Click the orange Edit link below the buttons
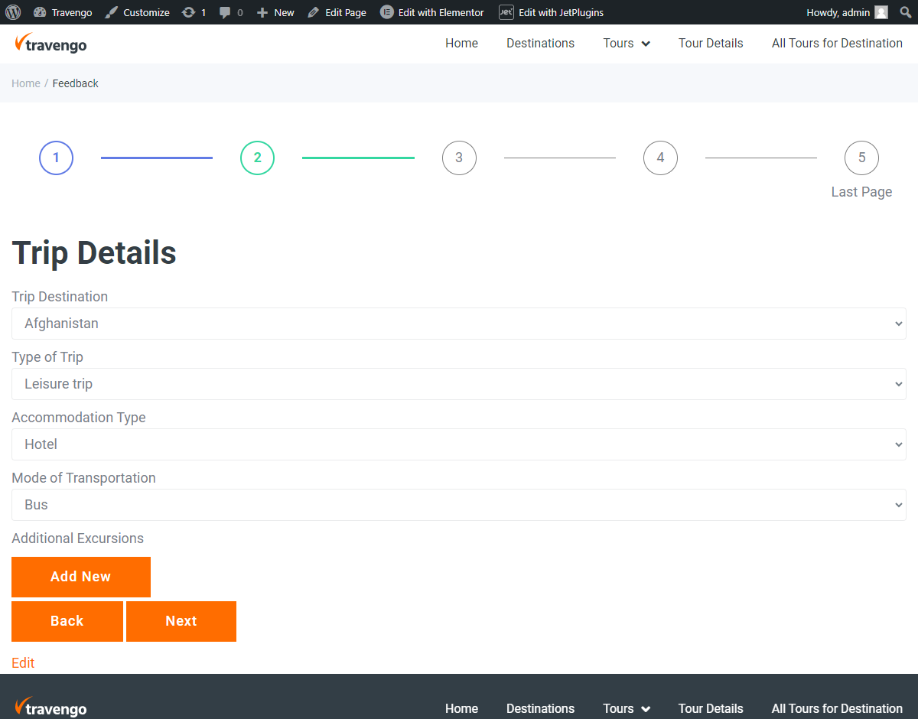The height and width of the screenshot is (719, 918). pyautogui.click(x=23, y=662)
